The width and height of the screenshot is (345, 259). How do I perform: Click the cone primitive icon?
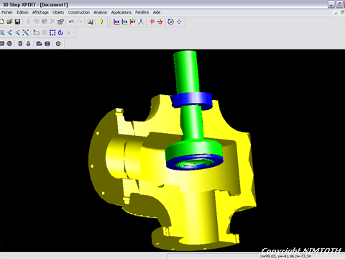(29, 44)
